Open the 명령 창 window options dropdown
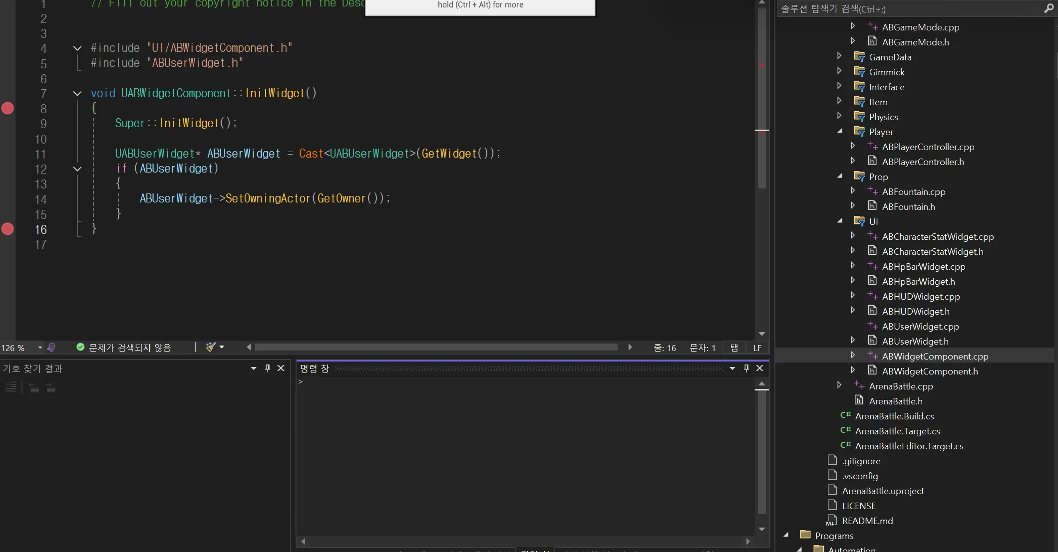 [732, 368]
